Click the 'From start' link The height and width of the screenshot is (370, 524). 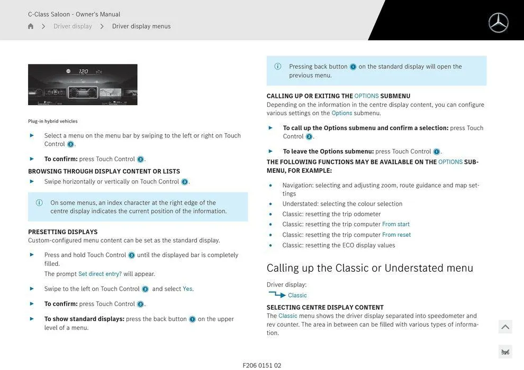(x=396, y=224)
